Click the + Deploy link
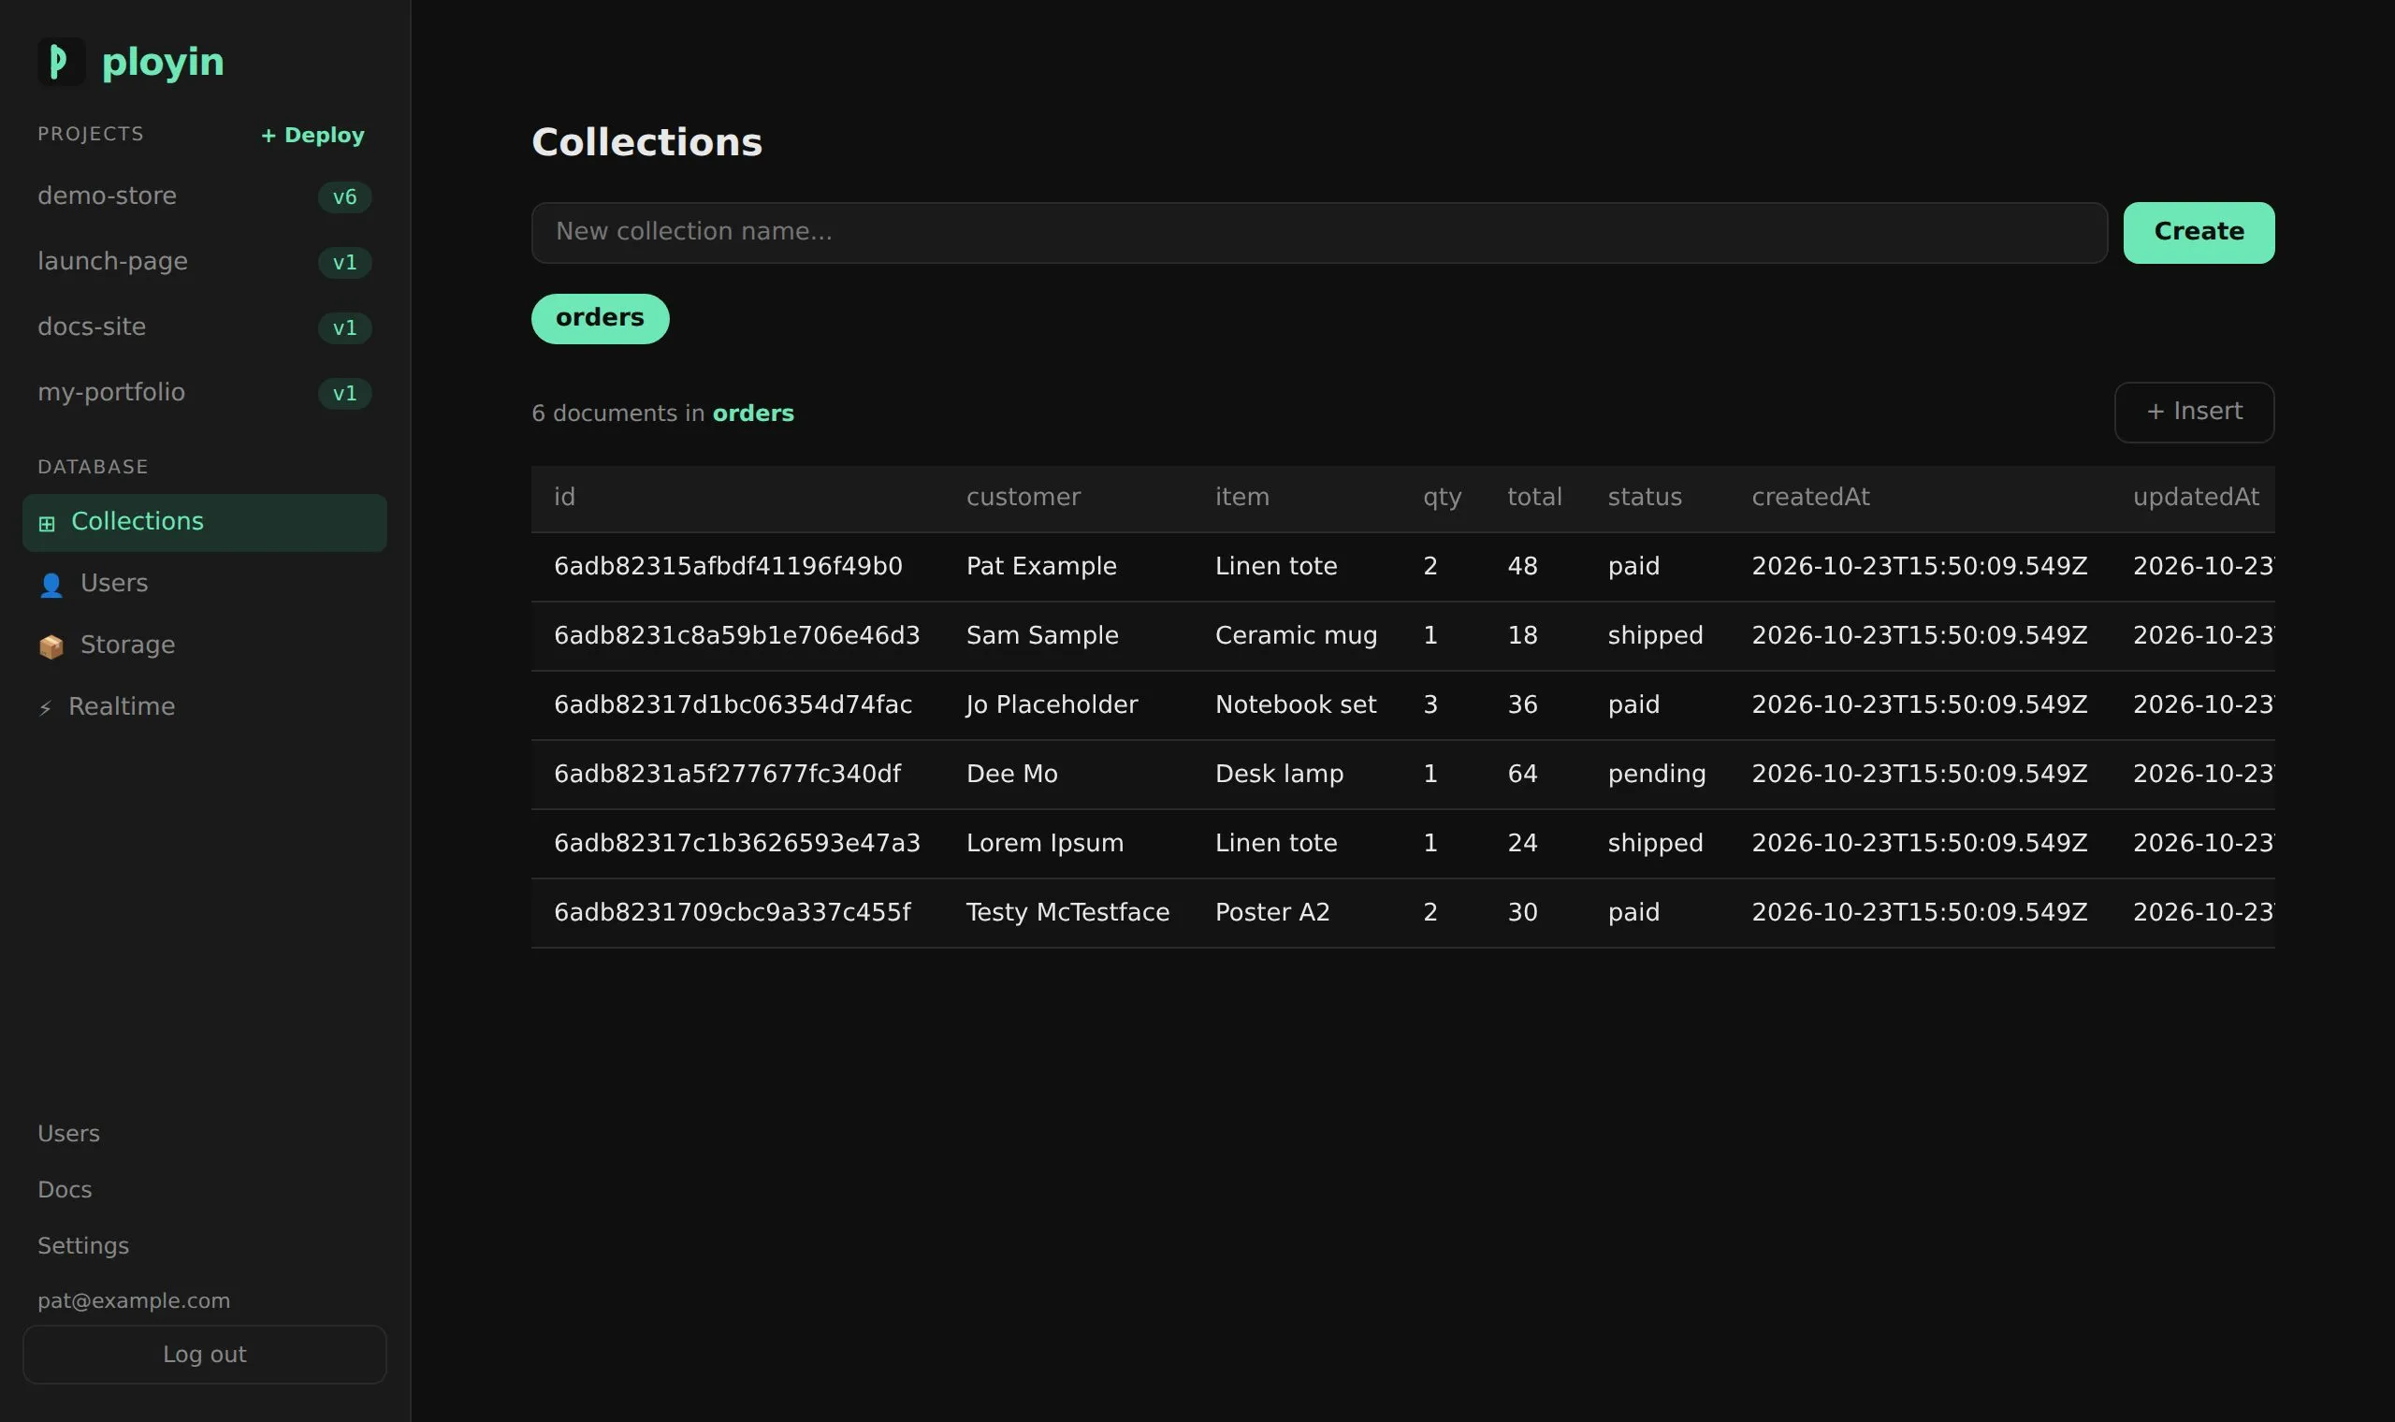 point(312,135)
